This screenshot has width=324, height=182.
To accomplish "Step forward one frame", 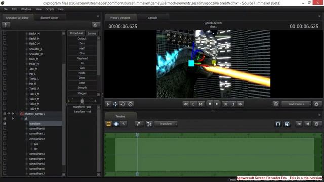I will [x=226, y=104].
